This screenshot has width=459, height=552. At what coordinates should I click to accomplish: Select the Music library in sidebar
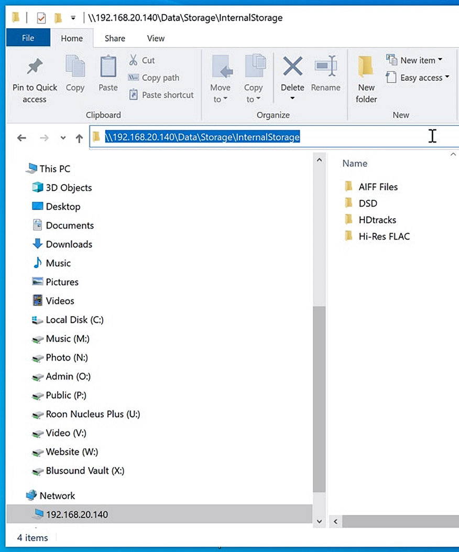pyautogui.click(x=51, y=263)
